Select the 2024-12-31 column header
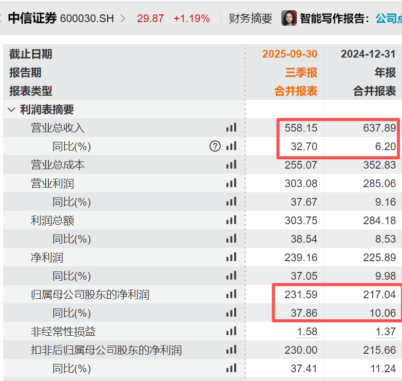Image resolution: width=402 pixels, height=381 pixels. pyautogui.click(x=368, y=54)
